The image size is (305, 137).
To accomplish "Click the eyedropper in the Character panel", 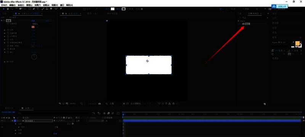I will (293, 42).
